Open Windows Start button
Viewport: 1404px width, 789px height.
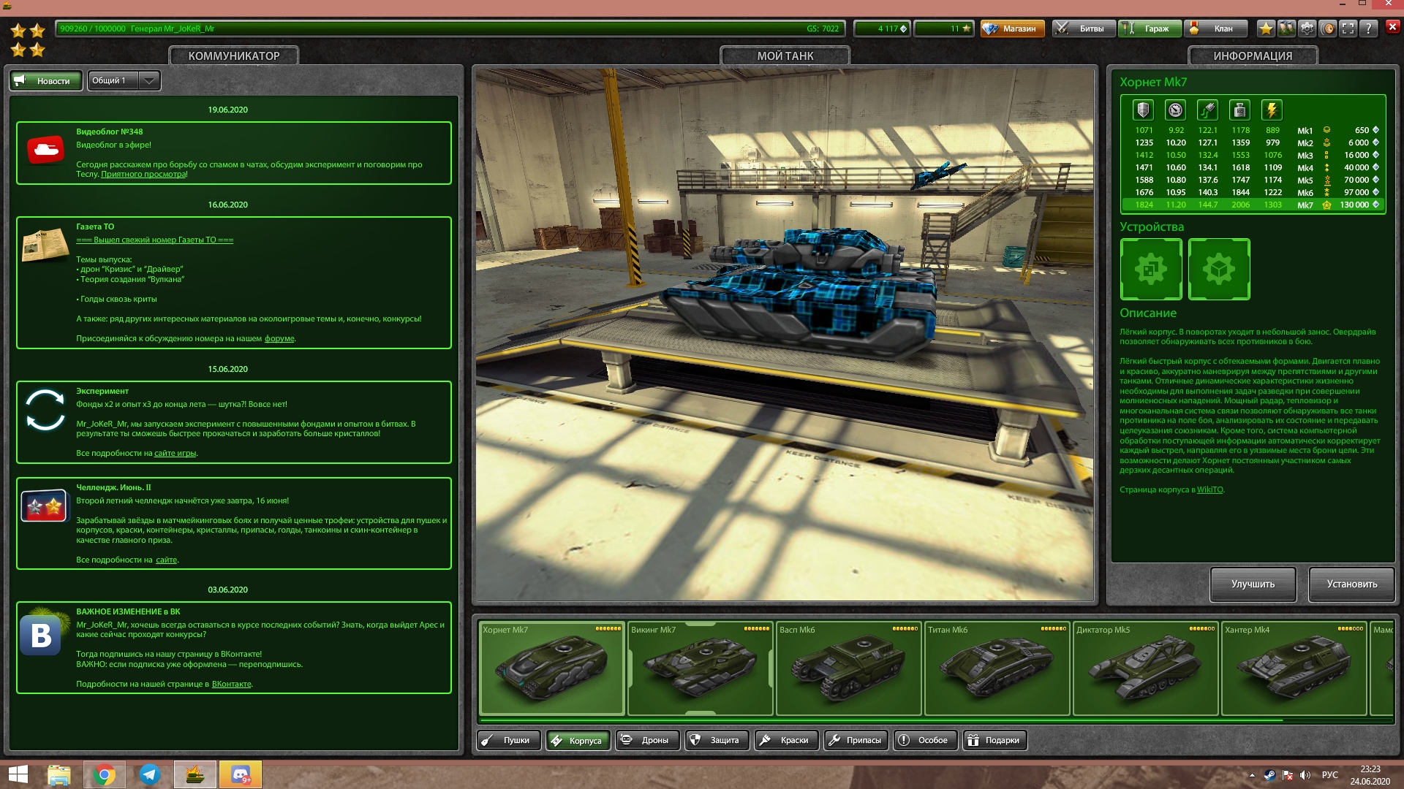click(x=18, y=775)
